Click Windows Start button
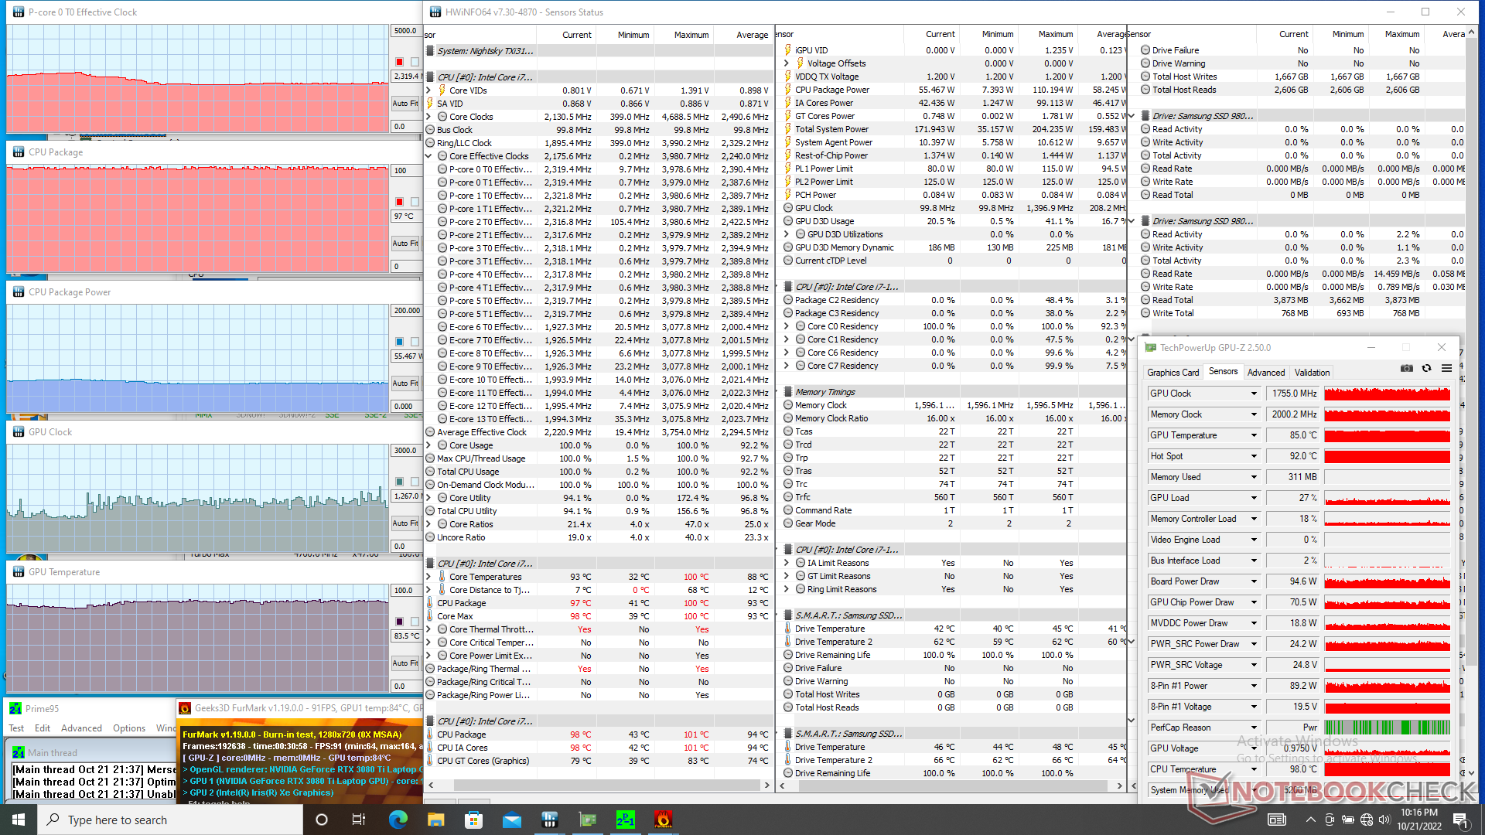The image size is (1485, 835). point(19,820)
